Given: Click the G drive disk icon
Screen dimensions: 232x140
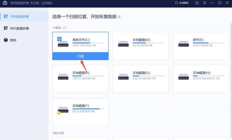Looking at the screenshot, I should [123, 77].
